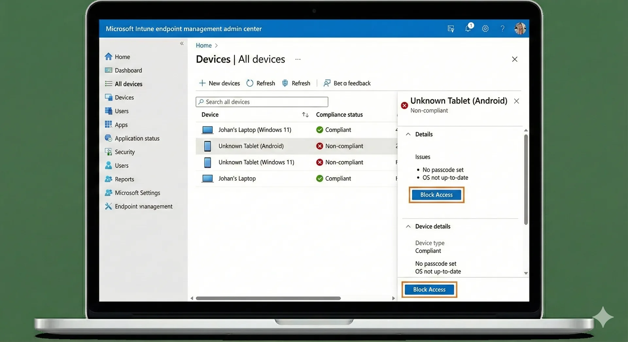Collapse the Details section chevron
The image size is (628, 342).
pos(408,134)
